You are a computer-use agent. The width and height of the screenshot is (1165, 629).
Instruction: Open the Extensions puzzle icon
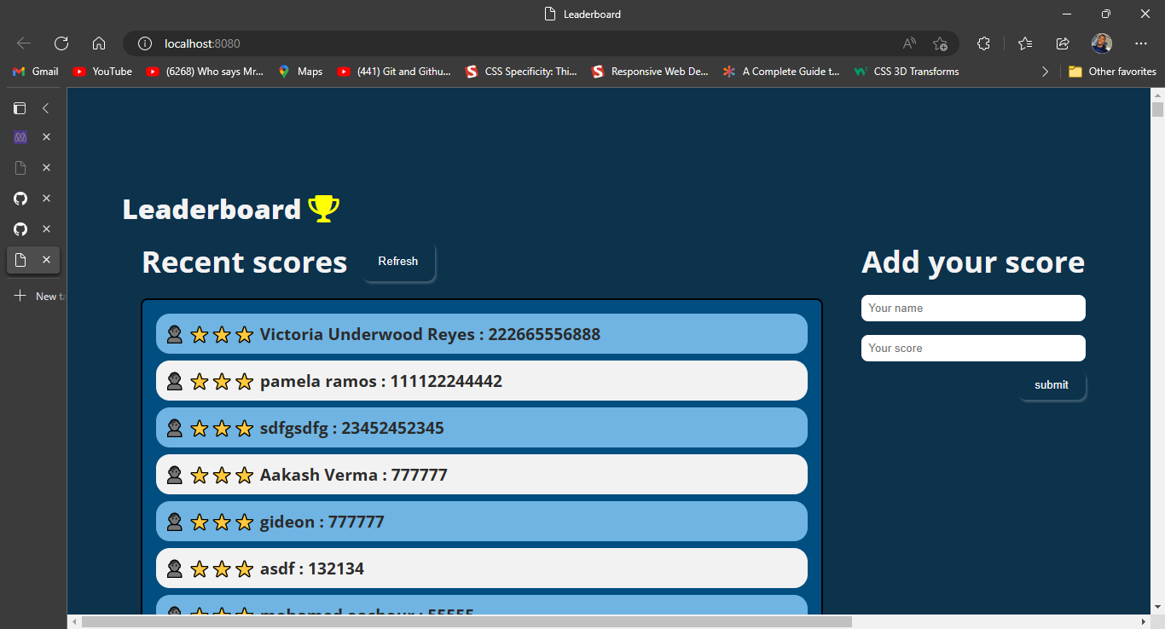pos(983,43)
